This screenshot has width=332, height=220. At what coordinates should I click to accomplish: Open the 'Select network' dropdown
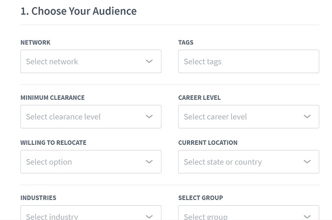click(91, 61)
